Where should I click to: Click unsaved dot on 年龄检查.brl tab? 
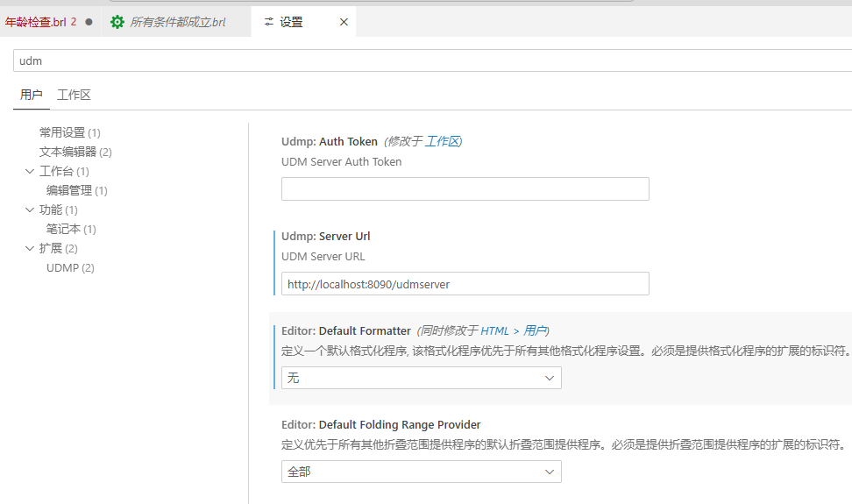tap(89, 22)
